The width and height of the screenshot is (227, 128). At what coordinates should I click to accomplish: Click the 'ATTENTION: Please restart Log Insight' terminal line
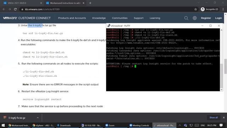pyautogui.click(x=159, y=64)
